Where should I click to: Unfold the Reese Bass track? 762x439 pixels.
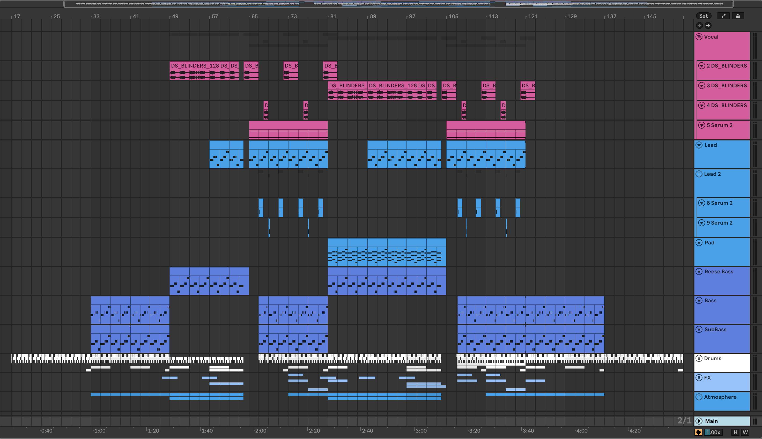pyautogui.click(x=699, y=272)
